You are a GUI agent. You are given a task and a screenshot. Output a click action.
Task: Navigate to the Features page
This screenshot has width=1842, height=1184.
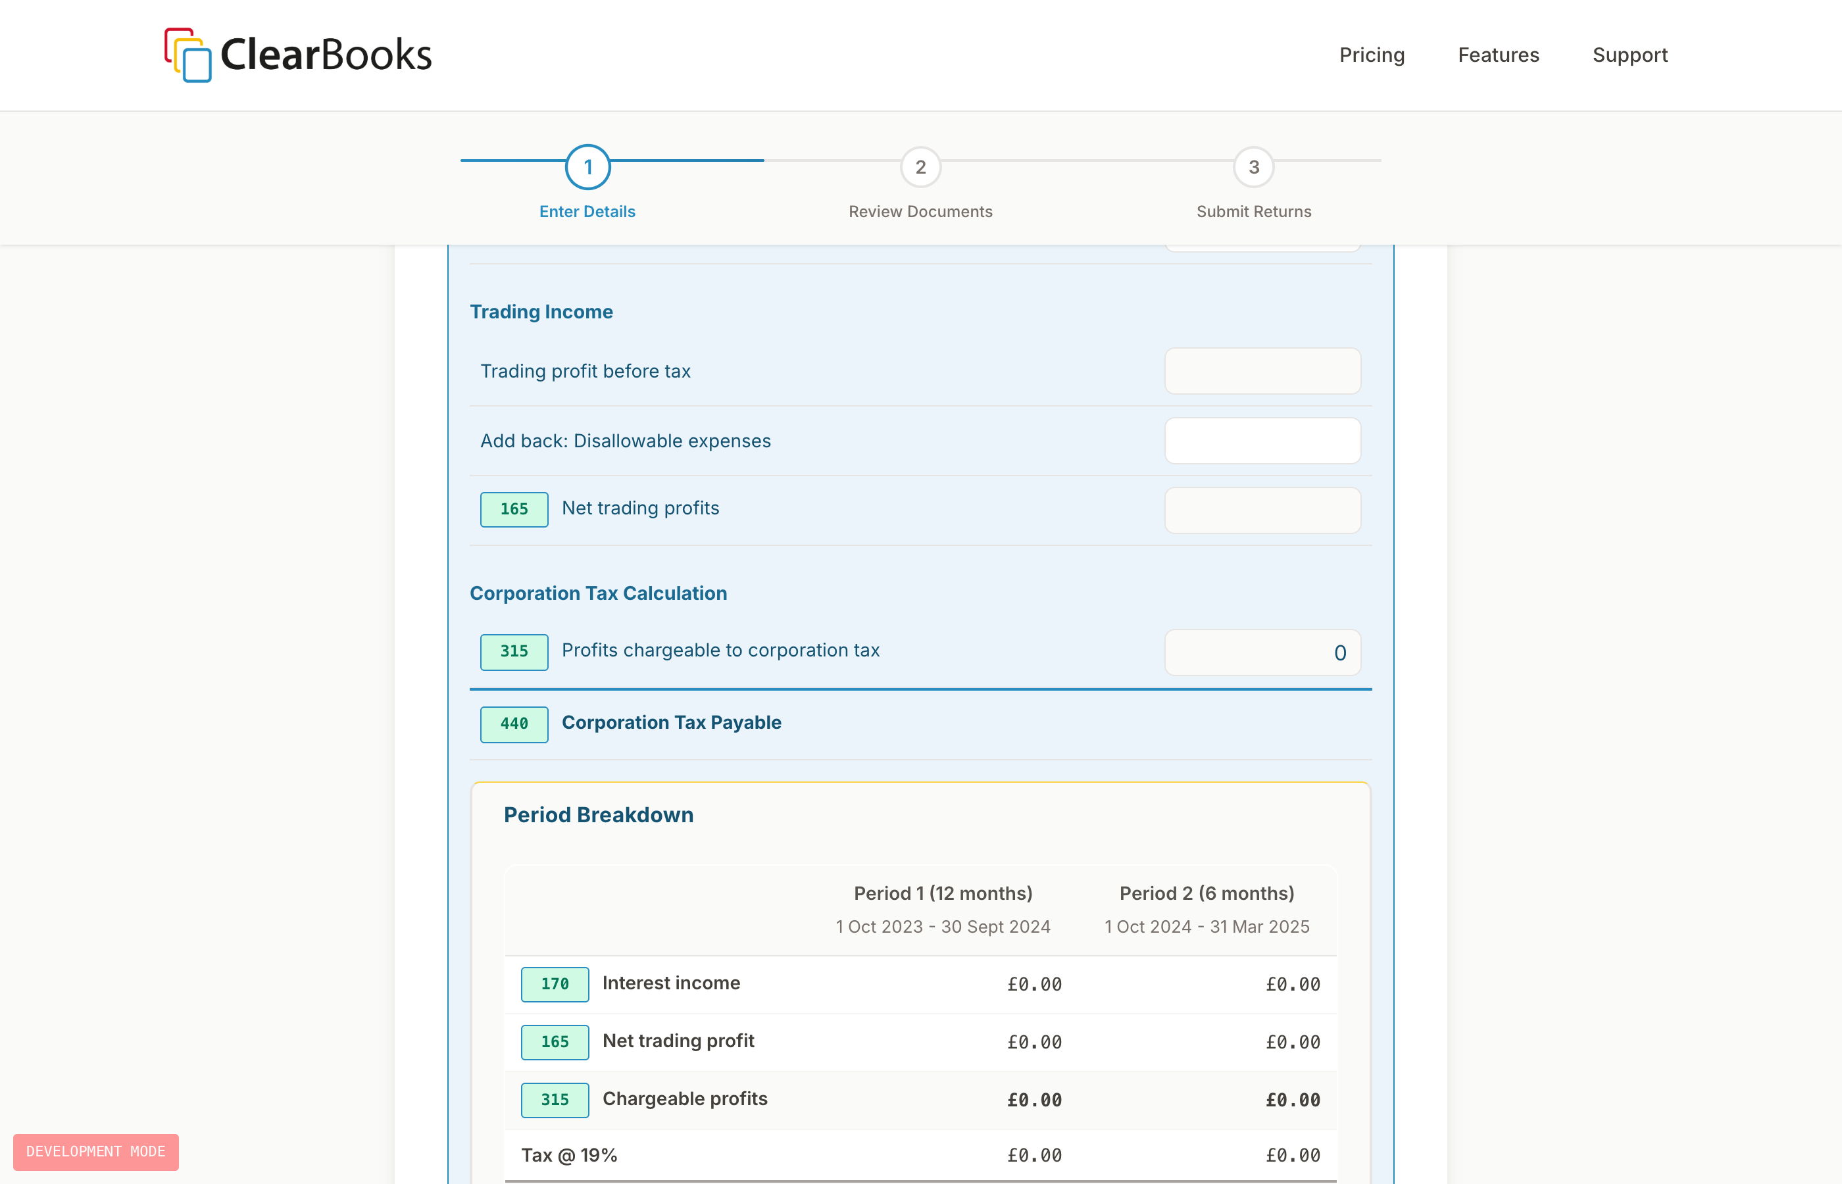1497,55
